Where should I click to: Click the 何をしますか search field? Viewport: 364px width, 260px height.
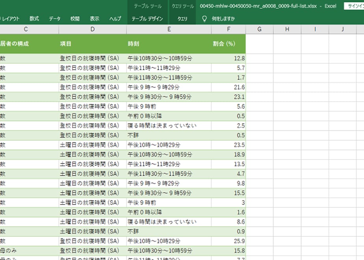[223, 19]
